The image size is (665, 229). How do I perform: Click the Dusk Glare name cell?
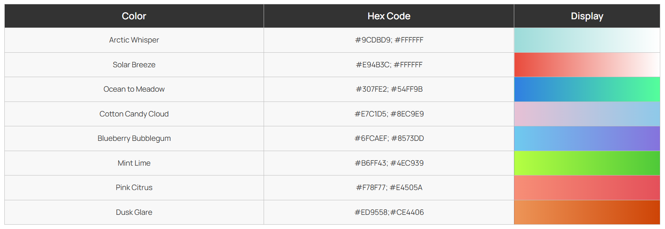click(x=134, y=212)
